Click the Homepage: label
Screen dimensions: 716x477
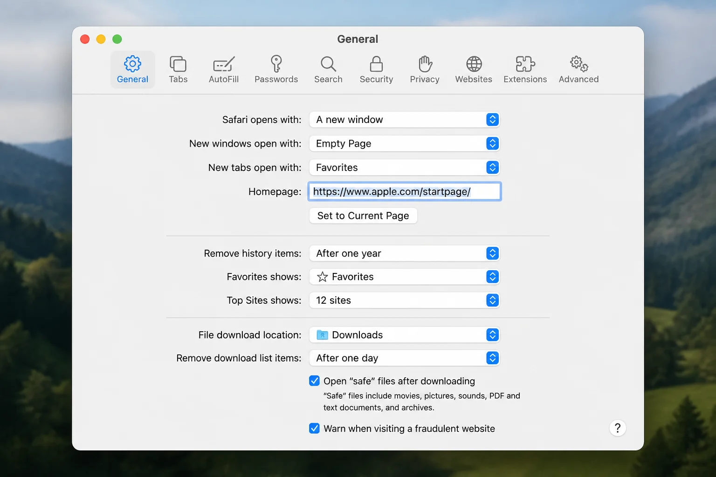pos(275,192)
